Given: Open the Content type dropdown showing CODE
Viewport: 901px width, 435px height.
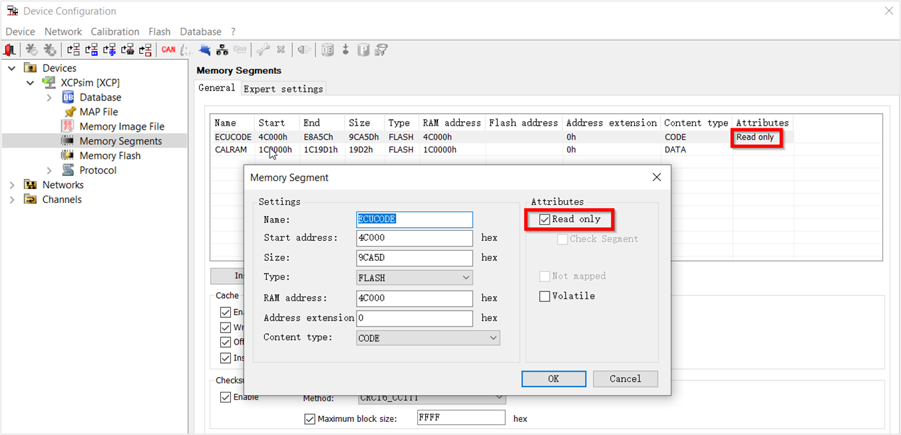Looking at the screenshot, I should point(428,338).
